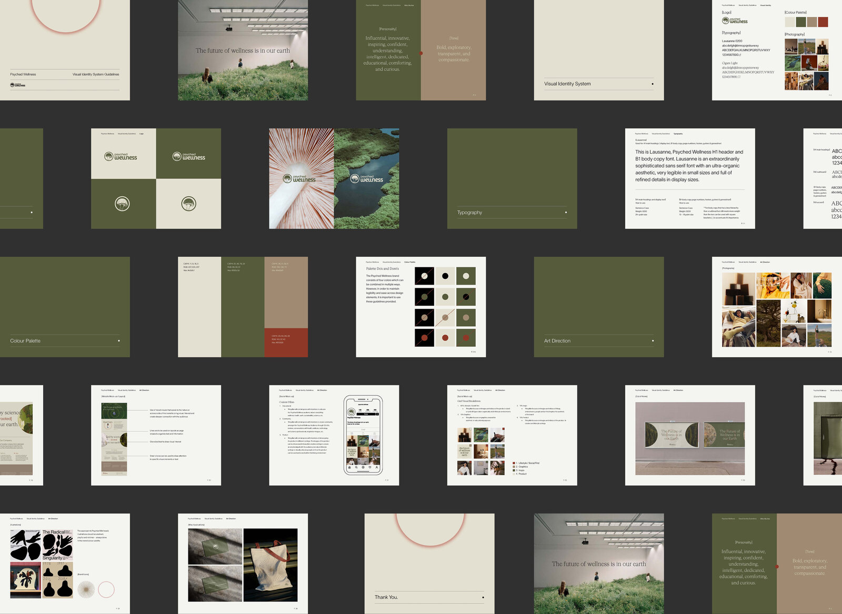Click 'Lausanne 0200' font name
This screenshot has height=614, width=842.
(x=732, y=41)
